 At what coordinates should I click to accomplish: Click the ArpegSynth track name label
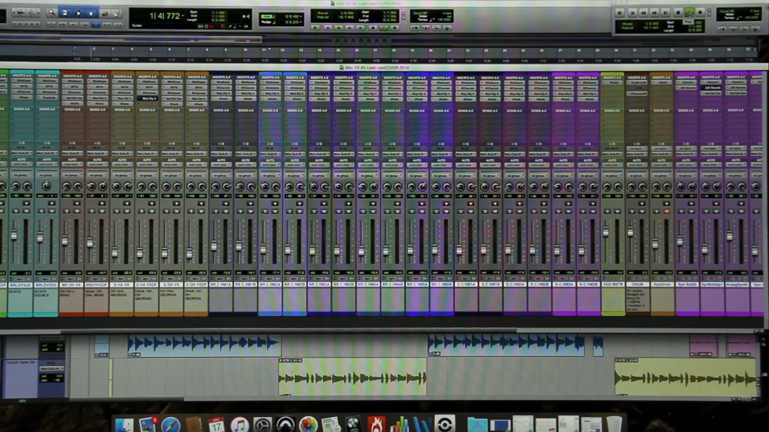click(736, 284)
